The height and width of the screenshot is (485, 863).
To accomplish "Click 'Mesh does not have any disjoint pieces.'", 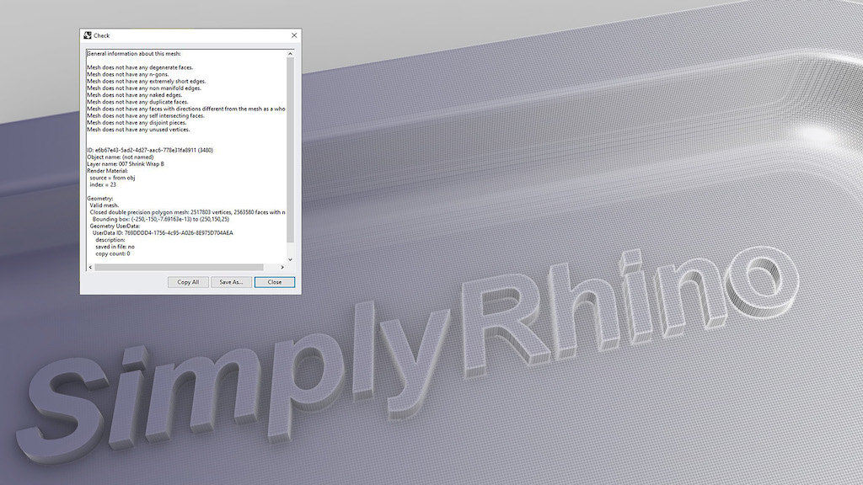I will [137, 123].
